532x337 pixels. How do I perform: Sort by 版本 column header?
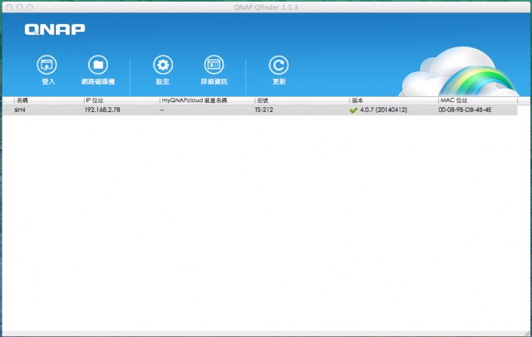click(357, 100)
